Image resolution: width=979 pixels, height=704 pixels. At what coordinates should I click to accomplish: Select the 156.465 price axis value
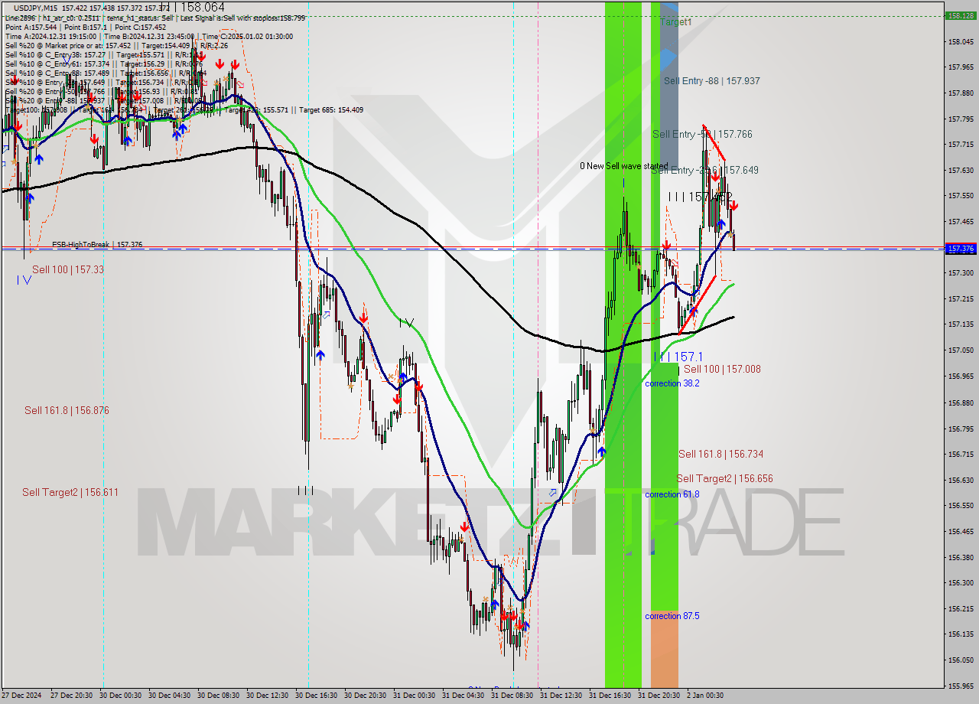960,531
